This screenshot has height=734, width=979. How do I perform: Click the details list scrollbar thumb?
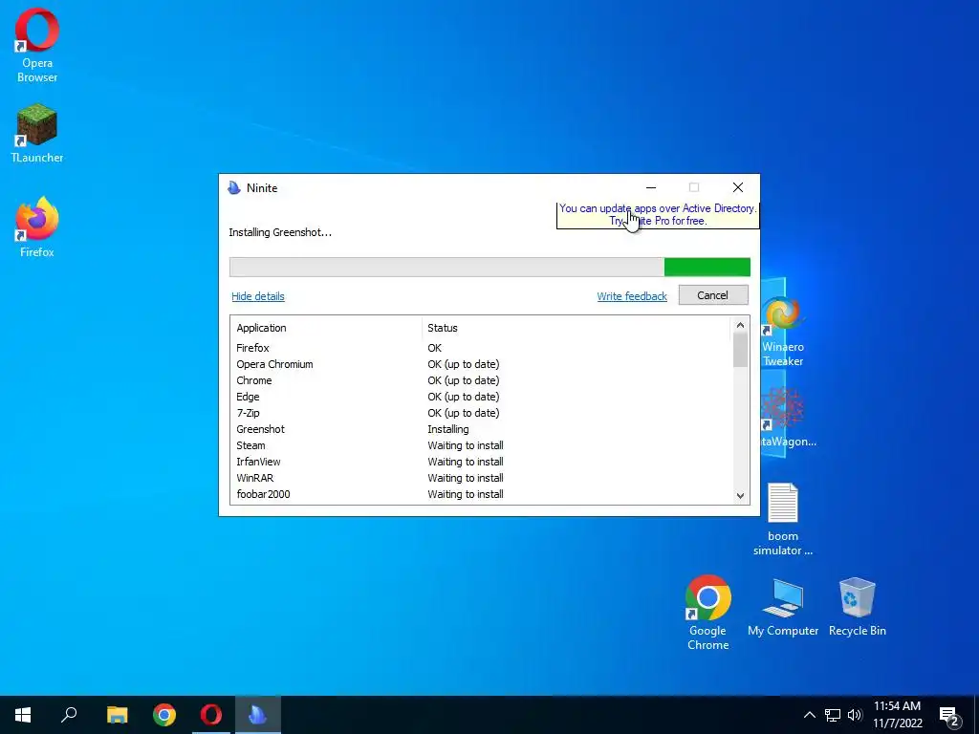pyautogui.click(x=741, y=350)
